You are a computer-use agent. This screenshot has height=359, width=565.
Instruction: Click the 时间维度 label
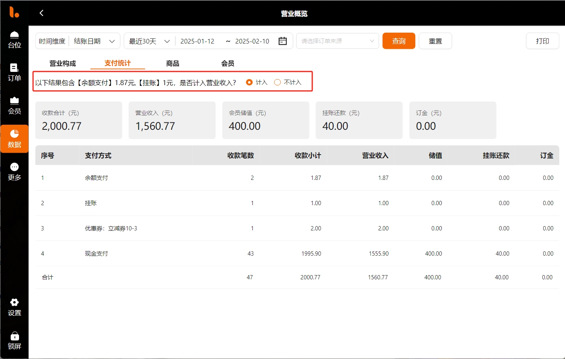pos(52,41)
